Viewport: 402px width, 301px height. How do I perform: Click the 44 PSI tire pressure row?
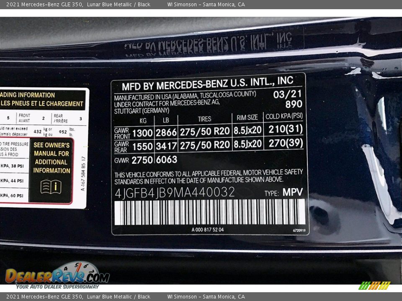click(x=12, y=181)
